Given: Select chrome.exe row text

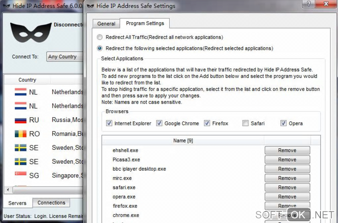Looking at the screenshot, I should [x=126, y=215].
